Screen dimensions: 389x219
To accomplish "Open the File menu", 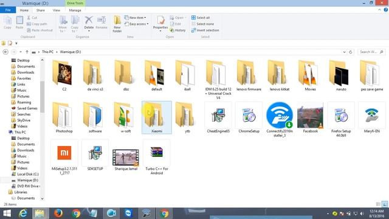I will pyautogui.click(x=8, y=10).
